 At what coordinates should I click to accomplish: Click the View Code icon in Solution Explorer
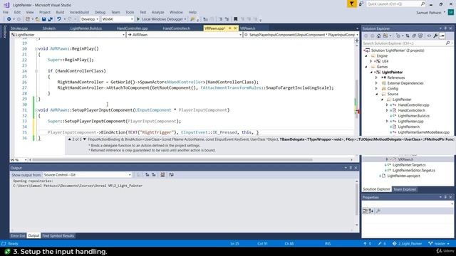click(x=429, y=36)
